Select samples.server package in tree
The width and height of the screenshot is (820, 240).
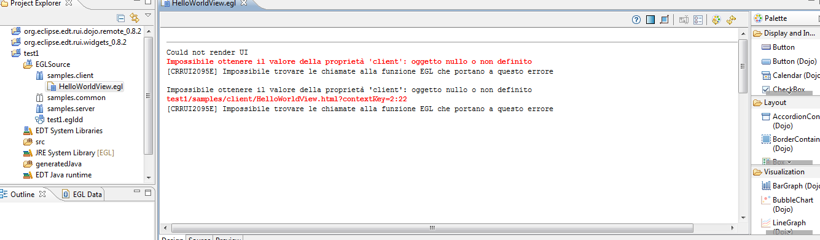coord(64,109)
